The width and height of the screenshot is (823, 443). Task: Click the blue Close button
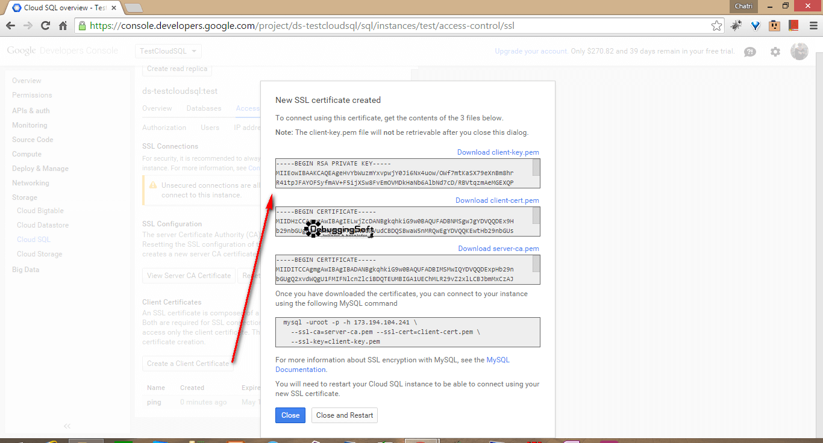tap(290, 415)
